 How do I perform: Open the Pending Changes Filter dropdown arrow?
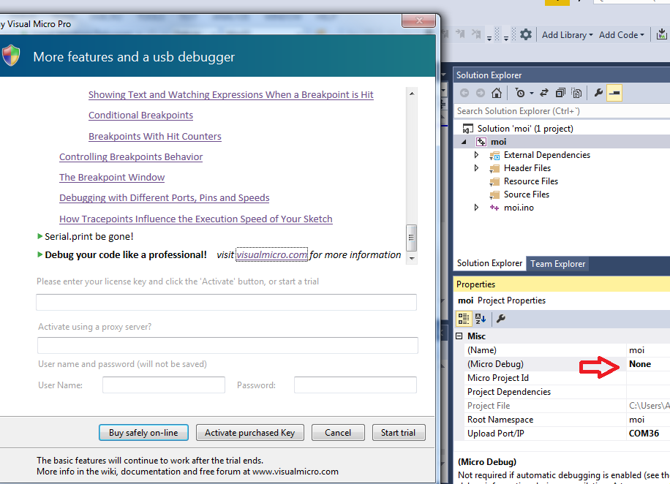coord(532,93)
